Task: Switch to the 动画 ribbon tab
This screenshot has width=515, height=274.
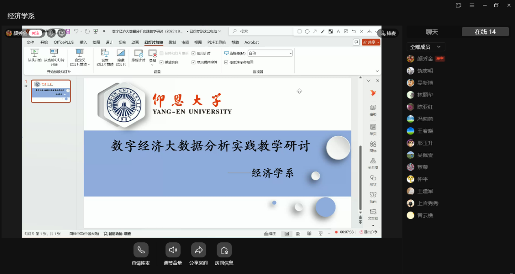Action: click(135, 42)
